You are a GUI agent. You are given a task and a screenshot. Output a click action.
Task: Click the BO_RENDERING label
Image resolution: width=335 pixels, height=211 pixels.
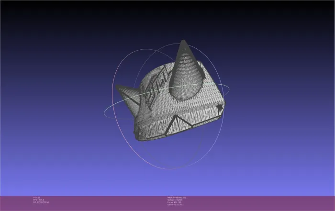tap(40, 202)
